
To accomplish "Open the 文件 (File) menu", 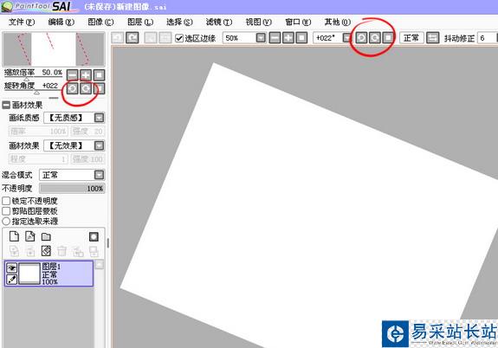I will (x=22, y=22).
